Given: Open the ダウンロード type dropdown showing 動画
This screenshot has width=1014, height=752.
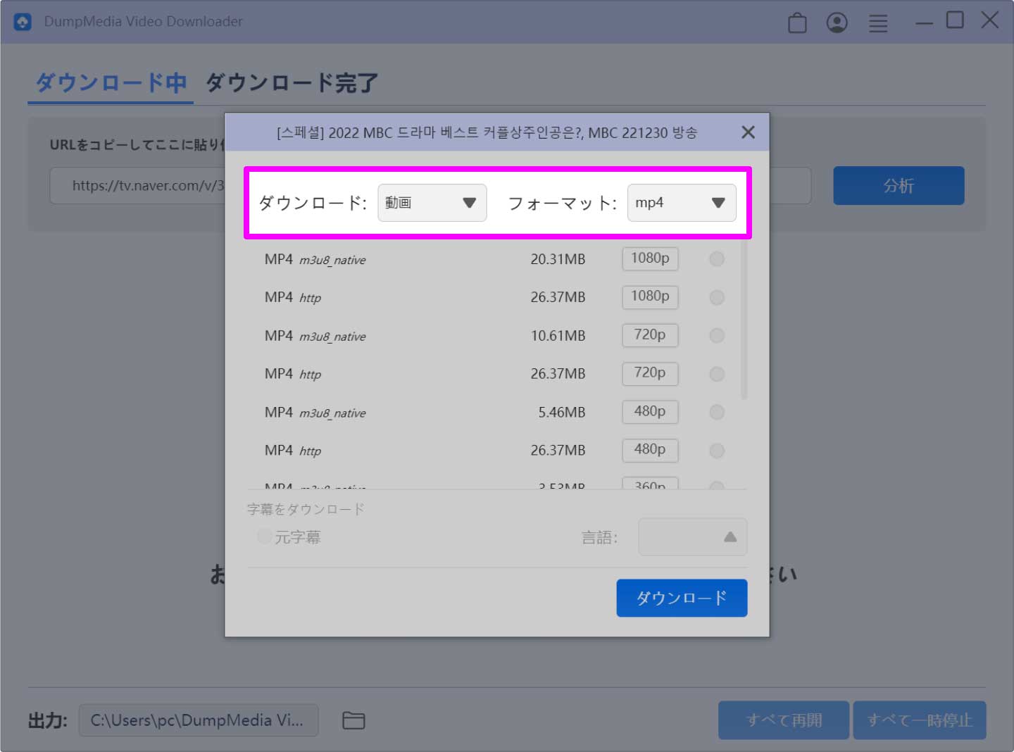Looking at the screenshot, I should click(x=432, y=203).
